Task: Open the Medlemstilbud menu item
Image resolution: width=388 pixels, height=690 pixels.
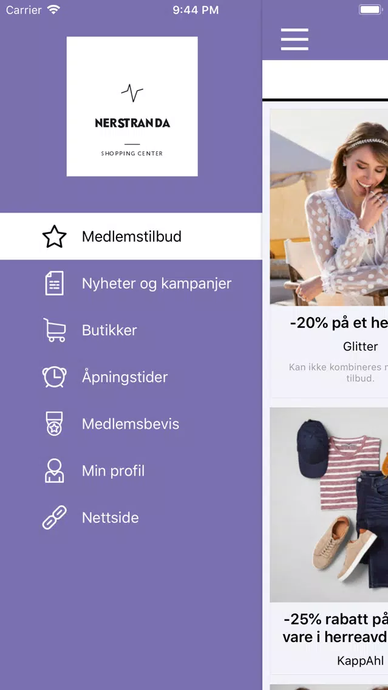Action: tap(131, 236)
